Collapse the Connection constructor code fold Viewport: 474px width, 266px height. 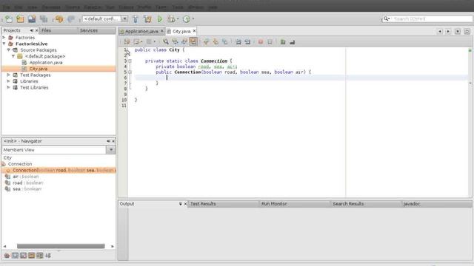pyautogui.click(x=130, y=72)
